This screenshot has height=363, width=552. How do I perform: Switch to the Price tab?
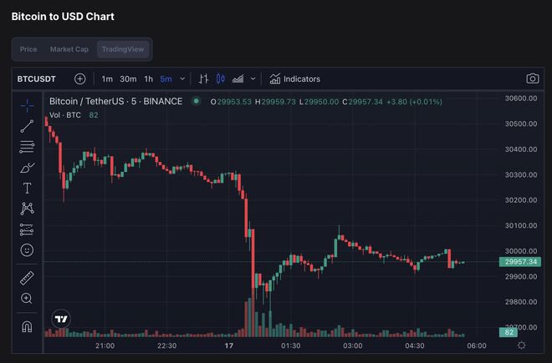click(x=28, y=49)
